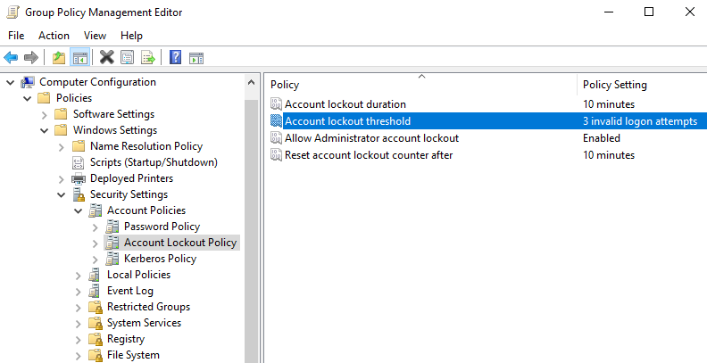Click the Password Policy icon
The image size is (707, 363).
point(112,227)
